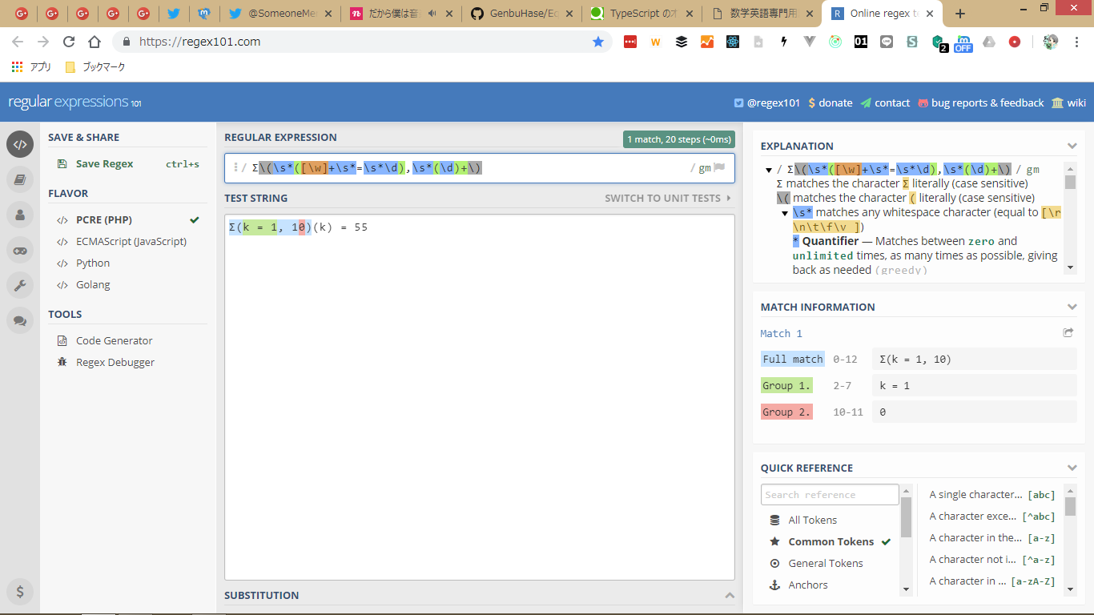Click Save Regex button
This screenshot has height=615, width=1094.
pyautogui.click(x=104, y=164)
